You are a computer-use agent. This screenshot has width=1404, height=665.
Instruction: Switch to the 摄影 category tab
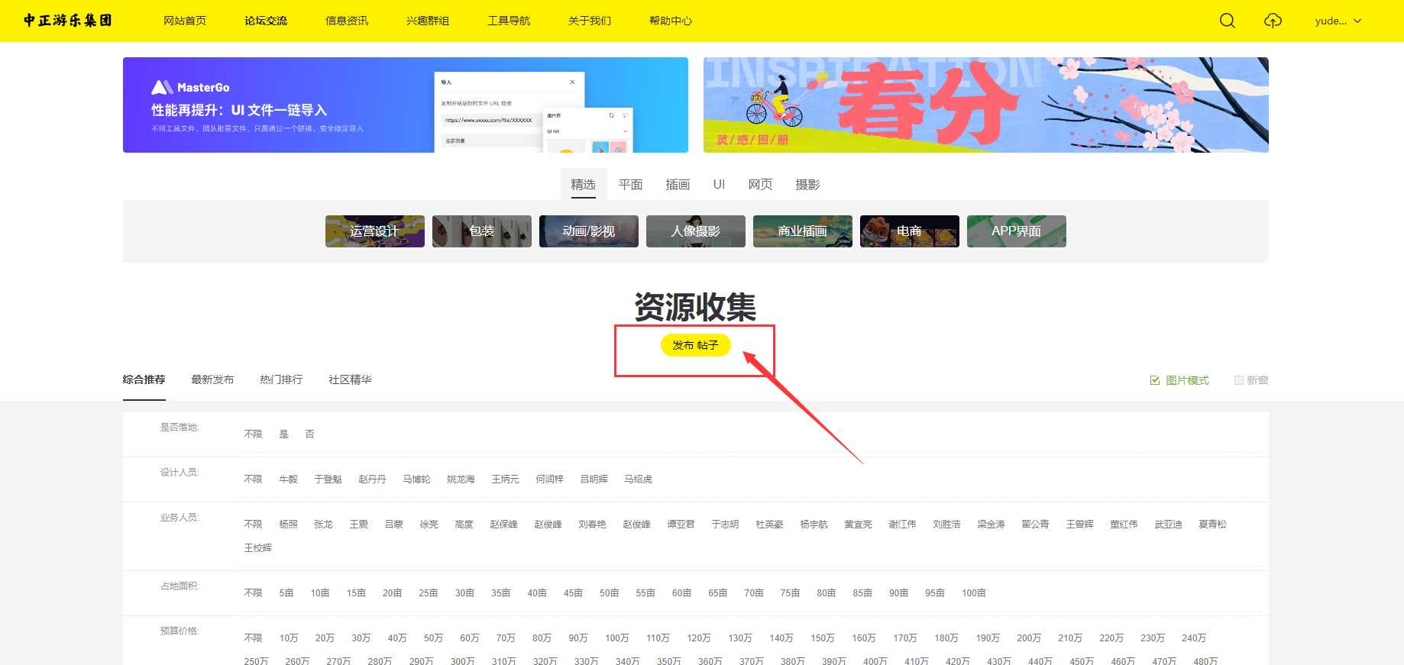click(807, 184)
